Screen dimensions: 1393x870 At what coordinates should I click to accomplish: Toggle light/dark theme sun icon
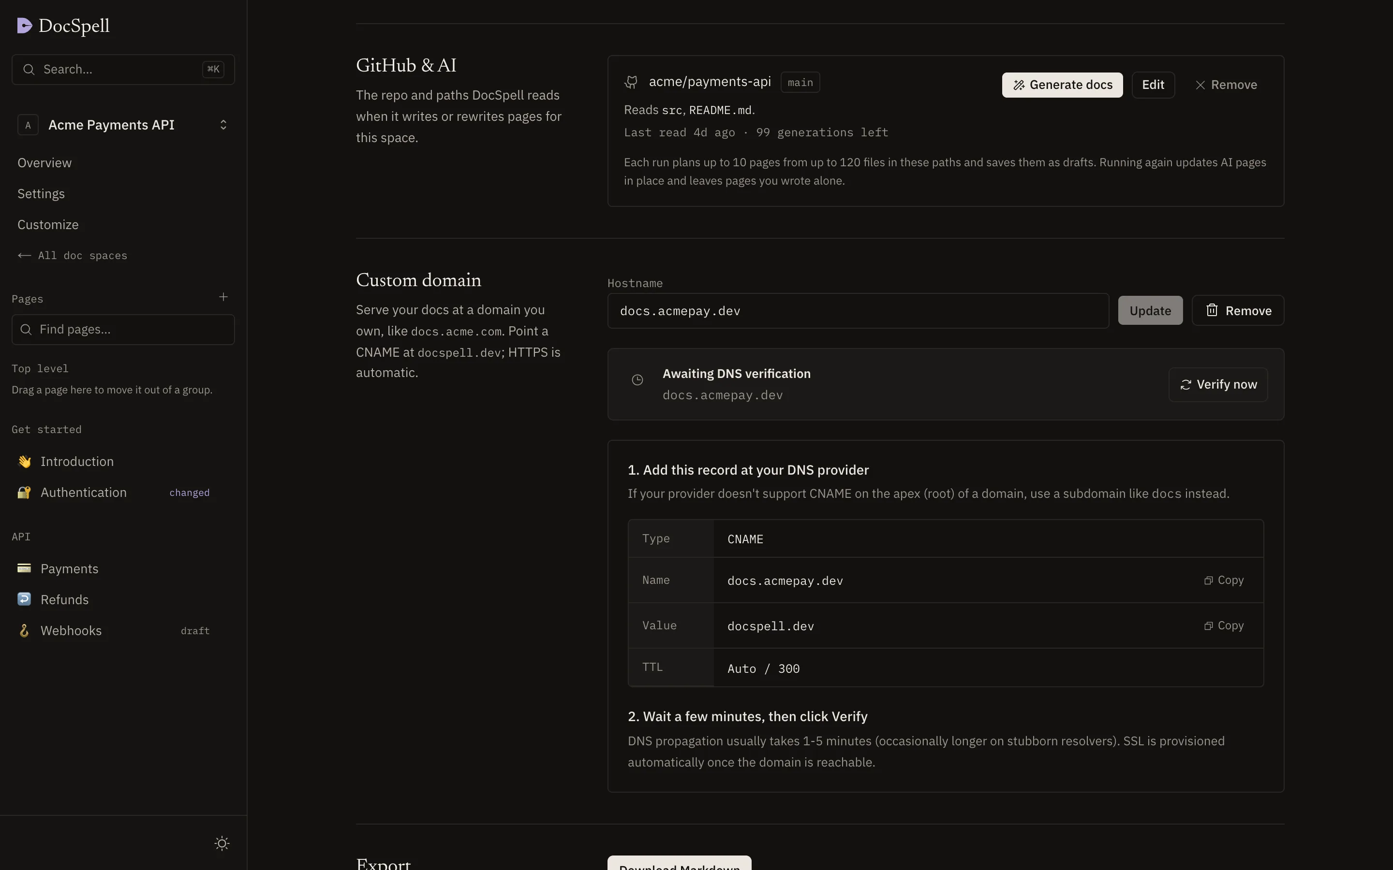pyautogui.click(x=222, y=843)
